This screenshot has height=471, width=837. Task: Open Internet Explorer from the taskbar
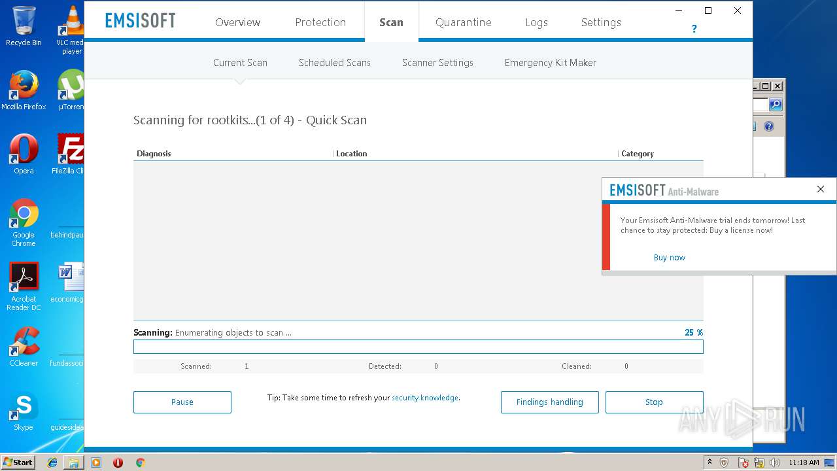coord(52,462)
